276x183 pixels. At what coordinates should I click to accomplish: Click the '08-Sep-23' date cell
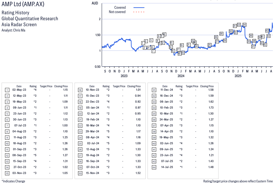(19, 155)
